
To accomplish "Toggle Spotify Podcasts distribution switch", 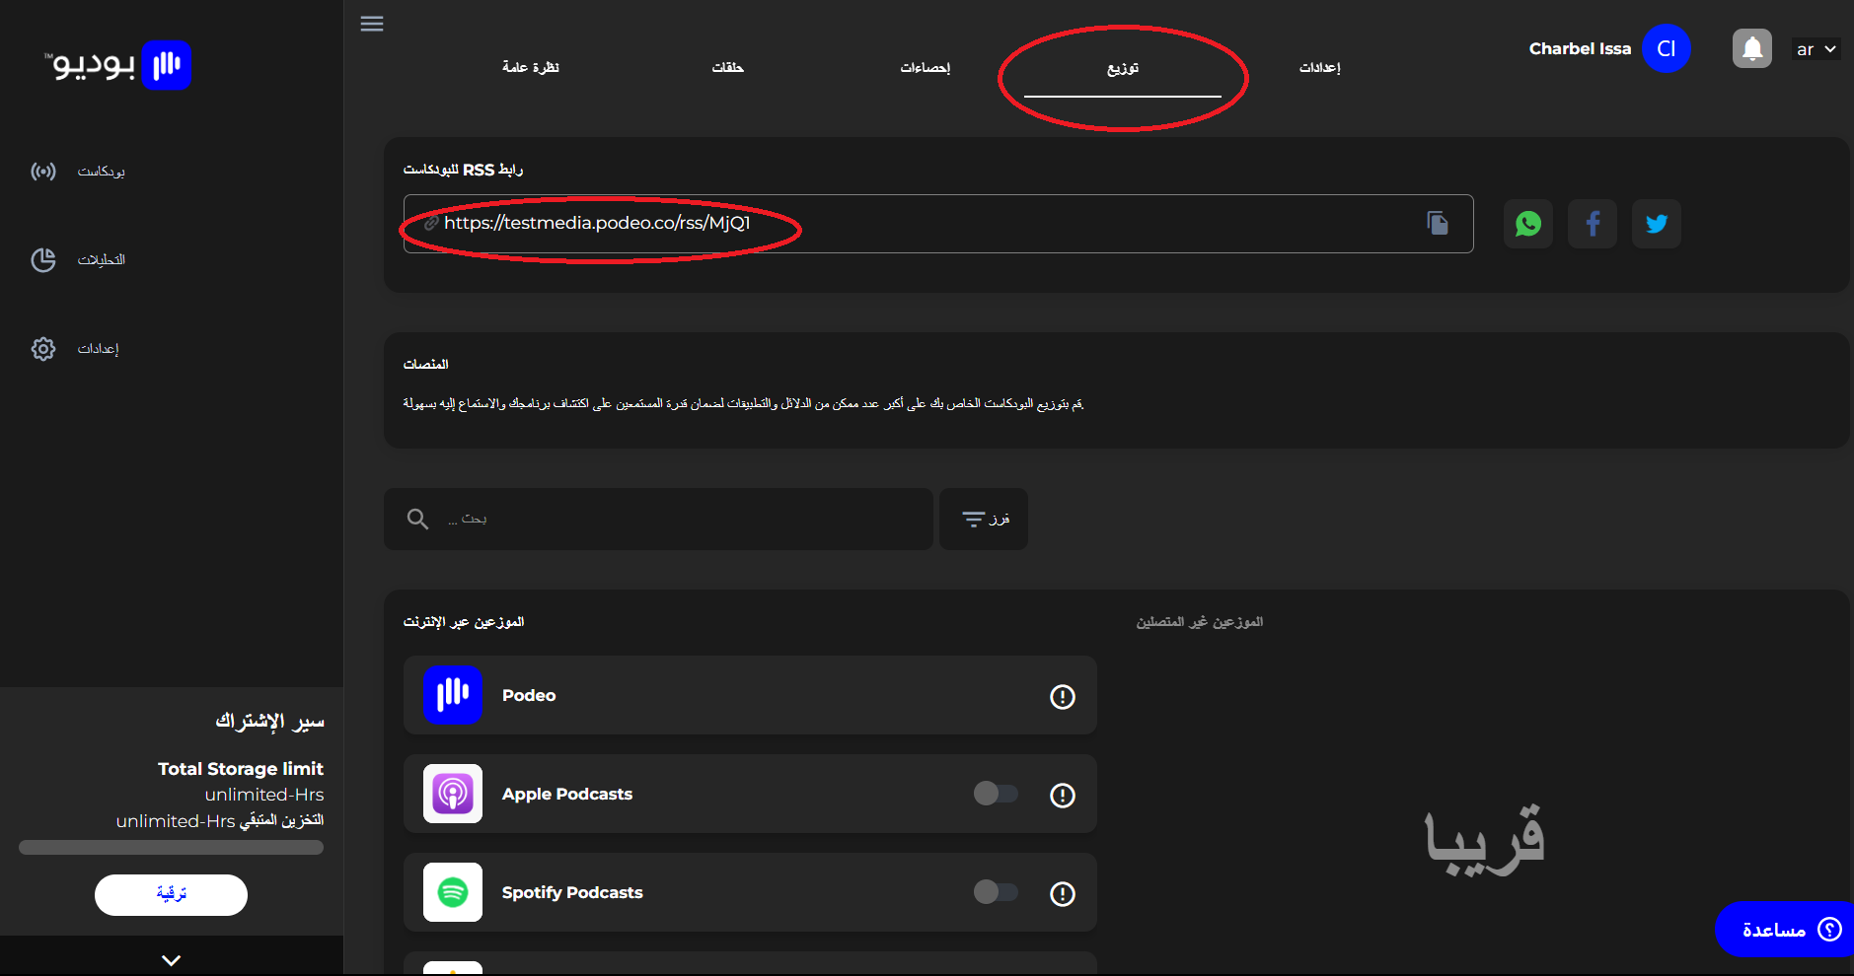I will coord(996,892).
